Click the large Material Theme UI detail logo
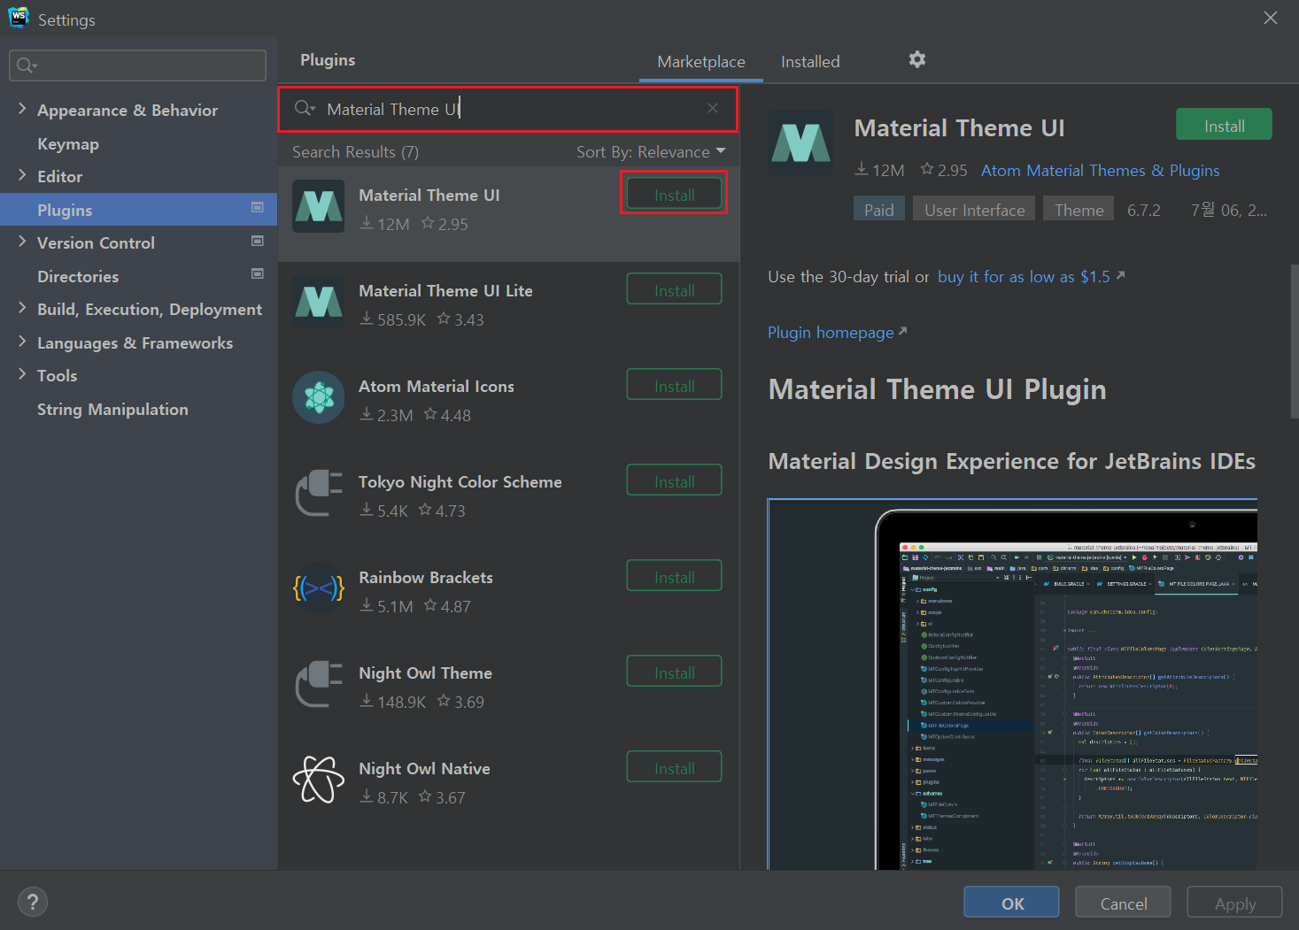 [x=800, y=142]
